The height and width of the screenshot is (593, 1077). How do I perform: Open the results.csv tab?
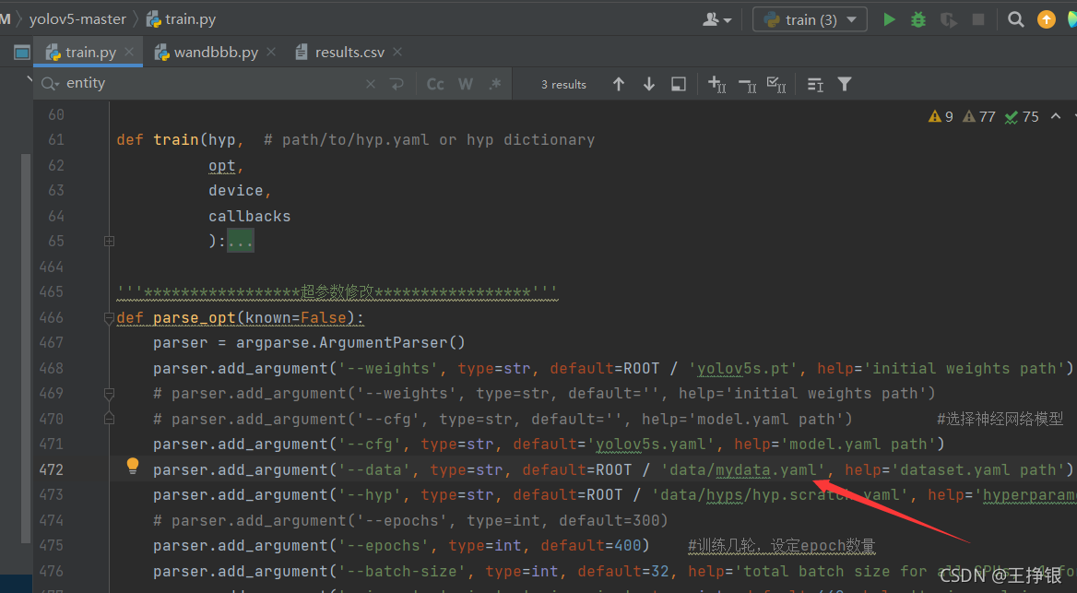(349, 53)
